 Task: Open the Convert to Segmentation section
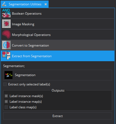point(58,45)
